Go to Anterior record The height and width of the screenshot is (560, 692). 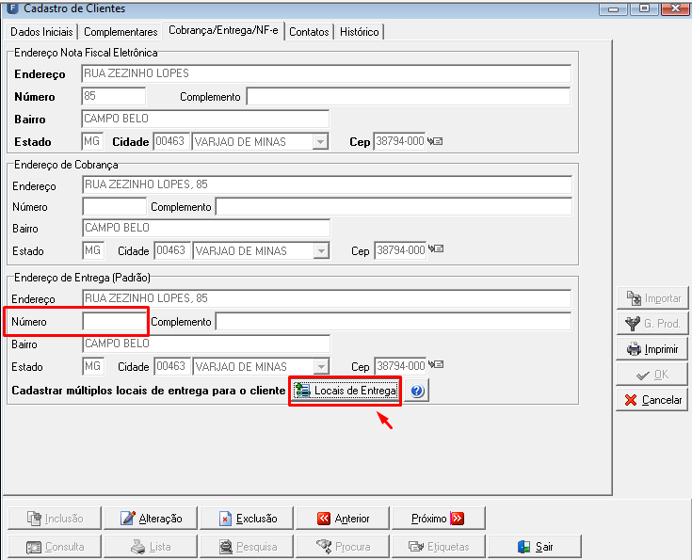click(343, 519)
